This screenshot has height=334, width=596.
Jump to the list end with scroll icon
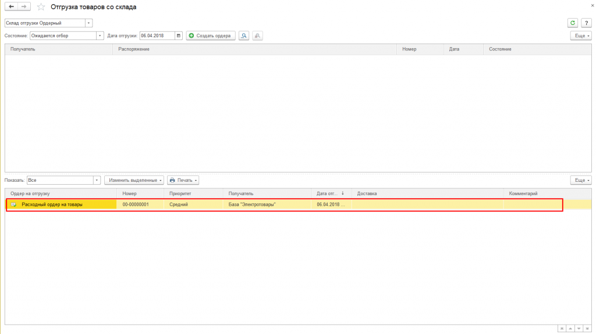tap(587, 329)
